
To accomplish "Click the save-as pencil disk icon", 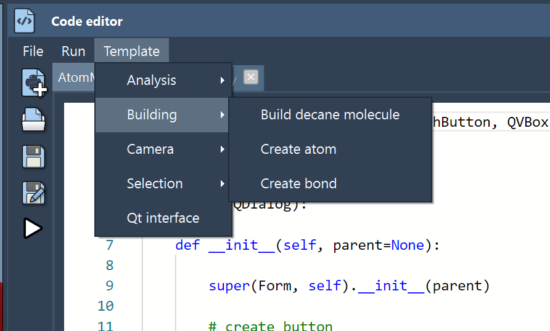I will pyautogui.click(x=33, y=193).
